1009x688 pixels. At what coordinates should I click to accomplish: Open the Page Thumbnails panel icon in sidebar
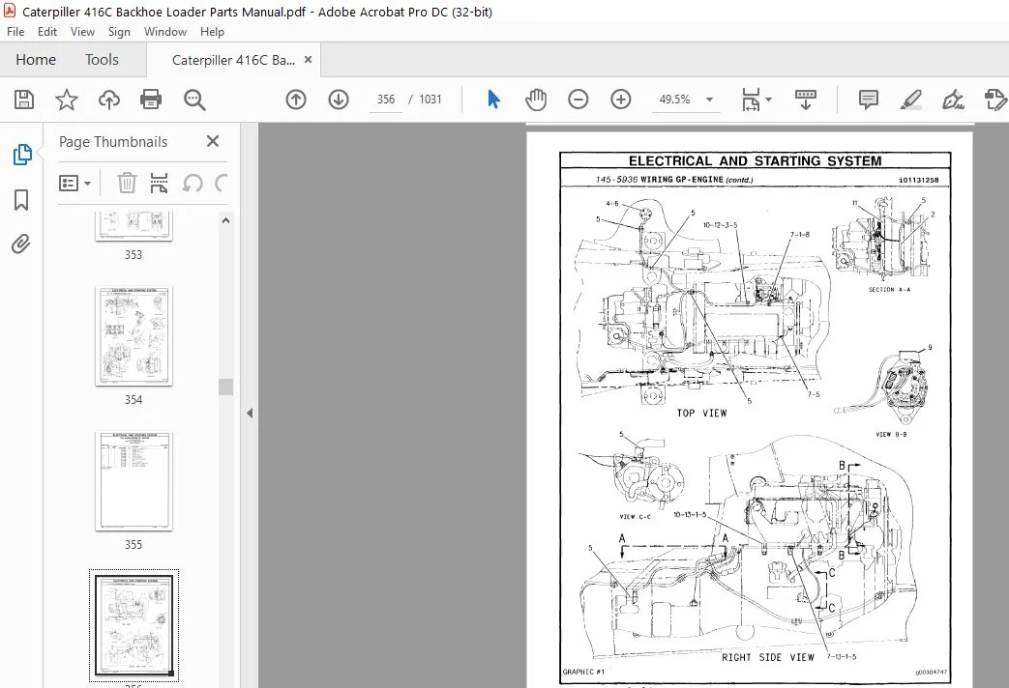(x=22, y=155)
